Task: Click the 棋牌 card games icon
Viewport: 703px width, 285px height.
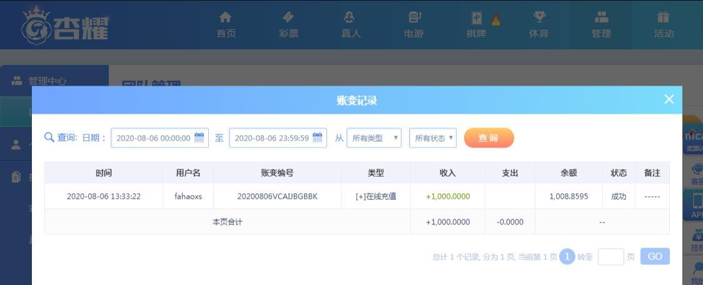Action: click(x=477, y=19)
